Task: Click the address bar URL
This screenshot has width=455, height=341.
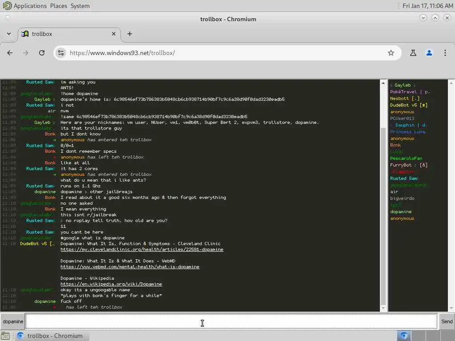Action: pos(122,53)
